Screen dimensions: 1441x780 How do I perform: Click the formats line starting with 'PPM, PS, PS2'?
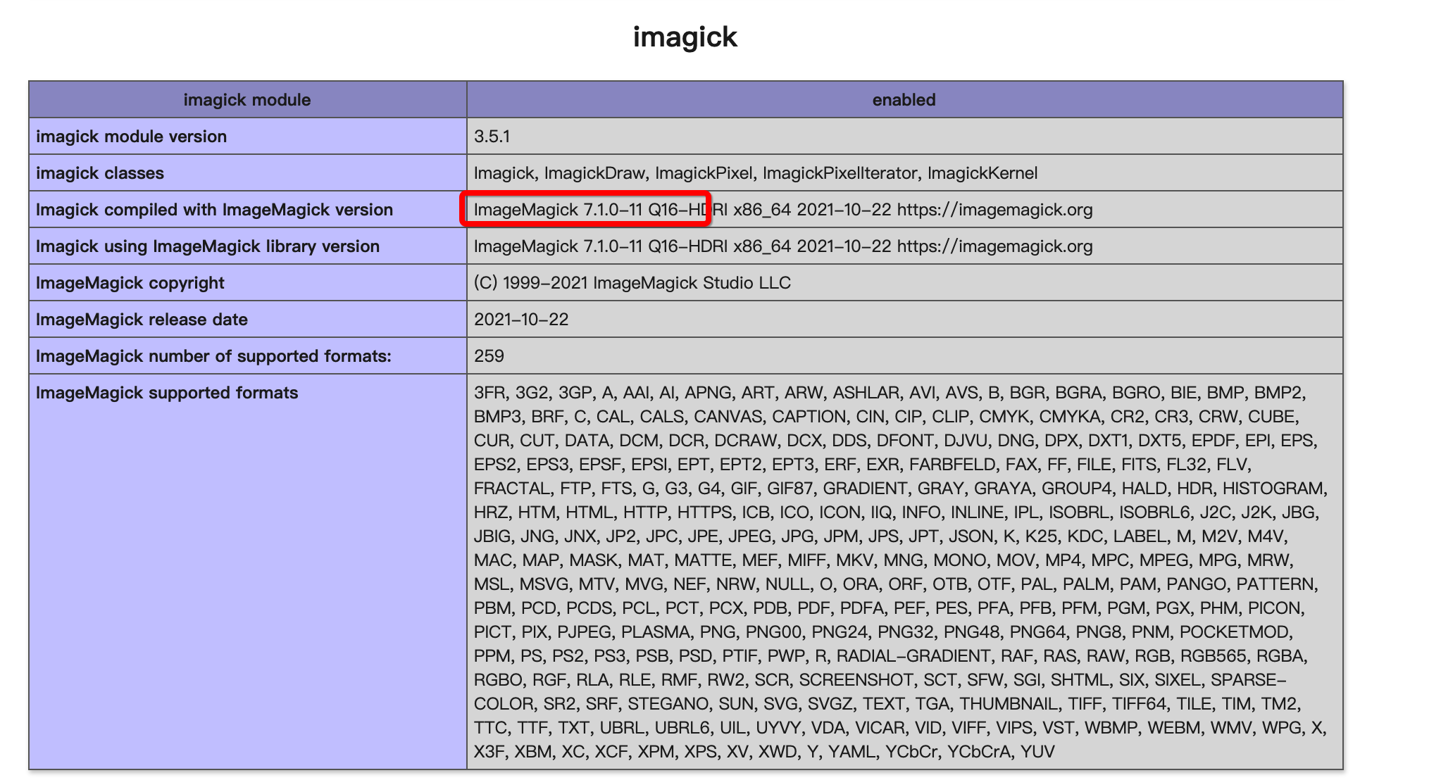891,655
